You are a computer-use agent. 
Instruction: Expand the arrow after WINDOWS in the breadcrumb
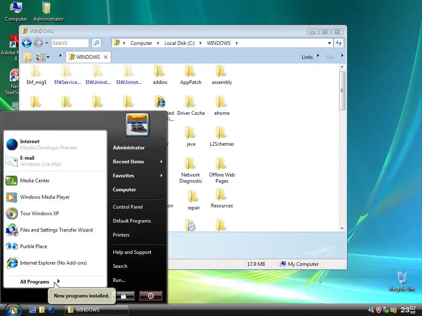tap(237, 43)
